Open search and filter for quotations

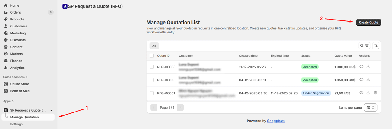click(x=364, y=46)
